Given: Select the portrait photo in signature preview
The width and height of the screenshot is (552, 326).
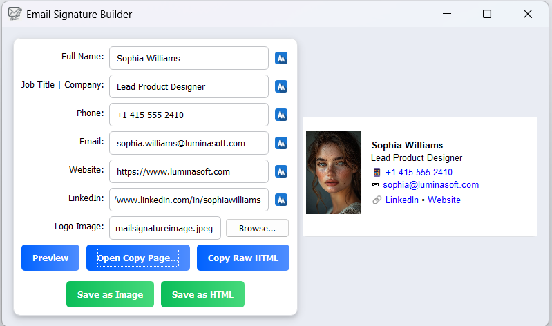Looking at the screenshot, I should 334,173.
